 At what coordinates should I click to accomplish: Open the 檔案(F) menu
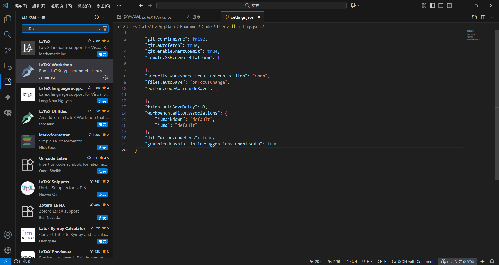[x=21, y=5]
